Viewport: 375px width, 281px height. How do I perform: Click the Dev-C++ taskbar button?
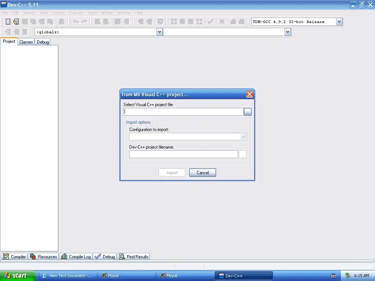[x=244, y=276]
